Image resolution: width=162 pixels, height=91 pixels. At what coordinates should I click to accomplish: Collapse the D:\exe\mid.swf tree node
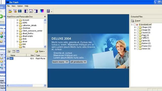tap(132, 25)
